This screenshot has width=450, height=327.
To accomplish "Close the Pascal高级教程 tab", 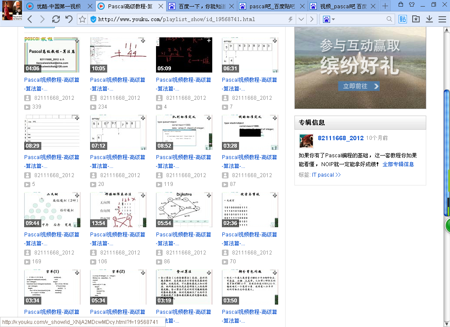I will (x=161, y=6).
